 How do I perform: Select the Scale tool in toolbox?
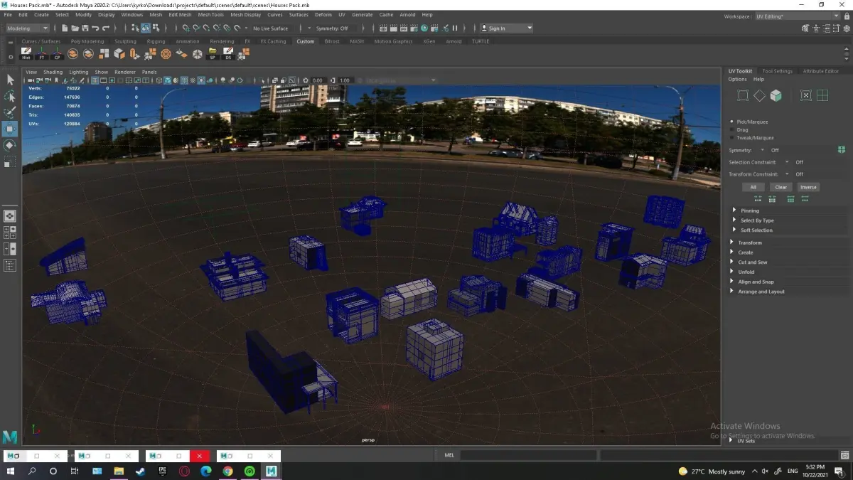coord(10,162)
